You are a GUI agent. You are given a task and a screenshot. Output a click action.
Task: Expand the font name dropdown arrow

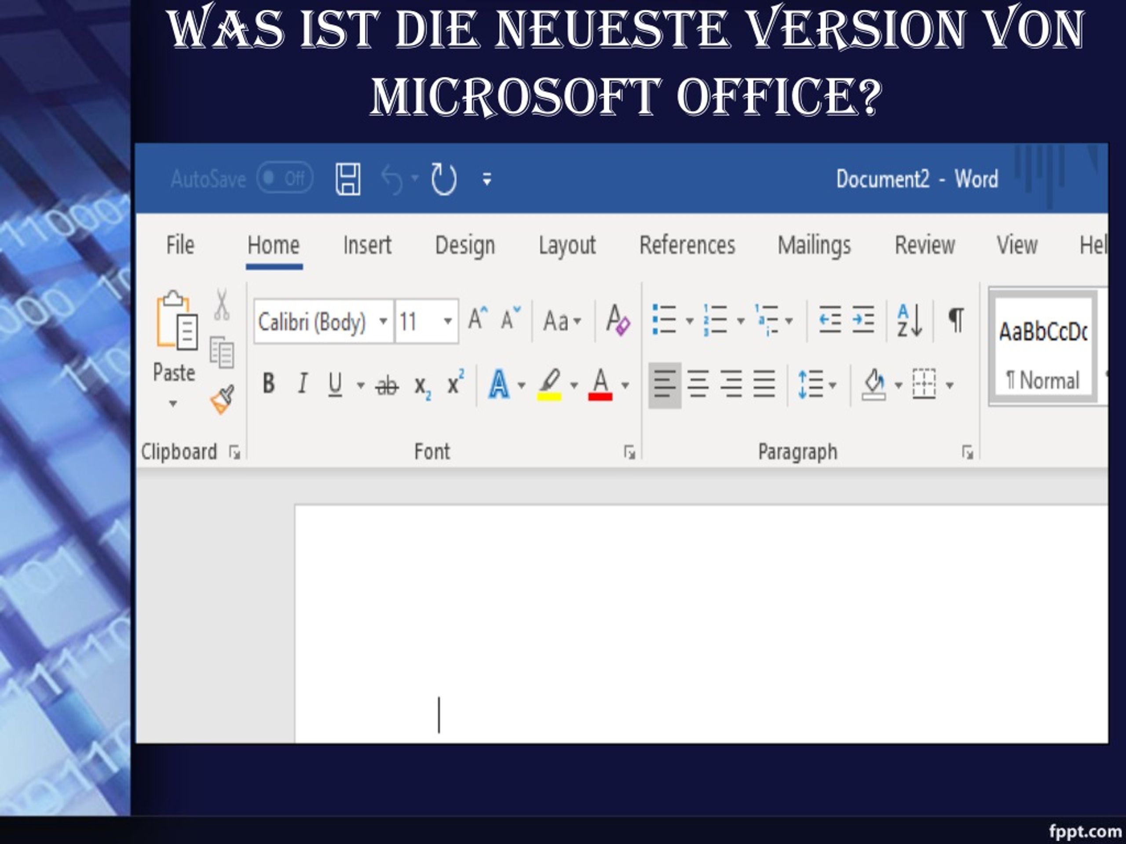click(384, 321)
